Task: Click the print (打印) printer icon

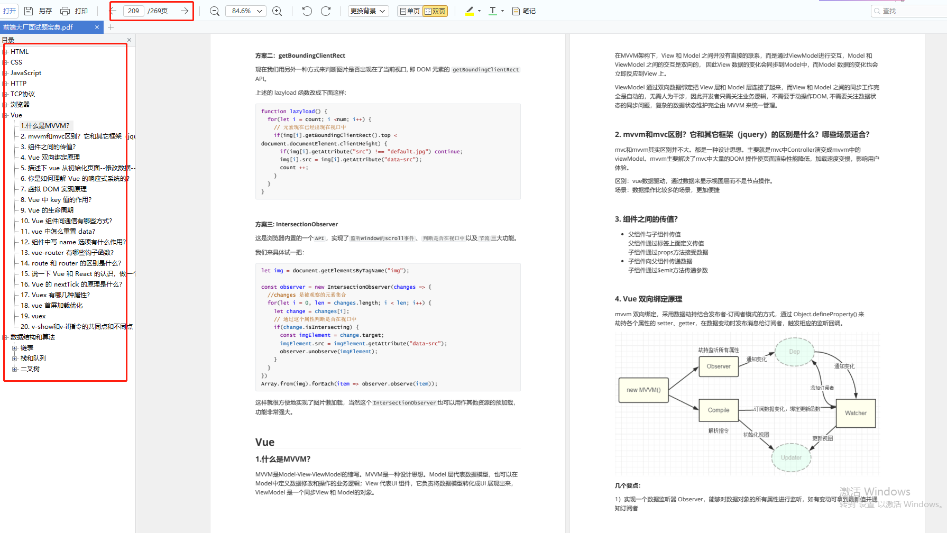Action: (x=65, y=11)
